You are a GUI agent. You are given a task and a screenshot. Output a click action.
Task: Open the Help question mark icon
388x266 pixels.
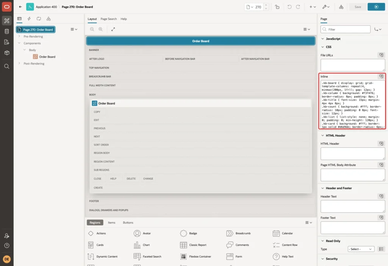tap(7, 246)
